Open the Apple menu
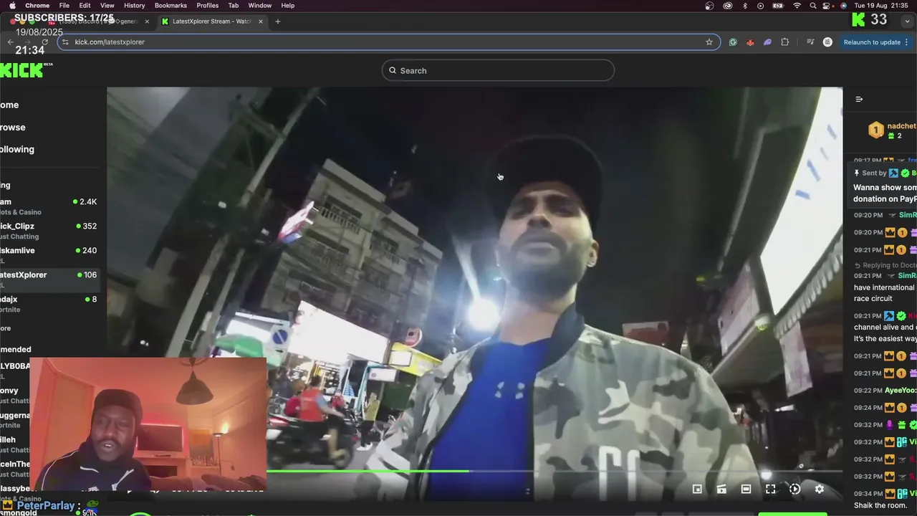 tap(12, 6)
